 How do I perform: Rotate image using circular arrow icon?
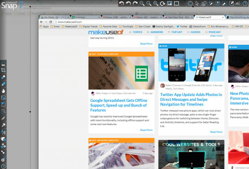pyautogui.click(x=162, y=3)
